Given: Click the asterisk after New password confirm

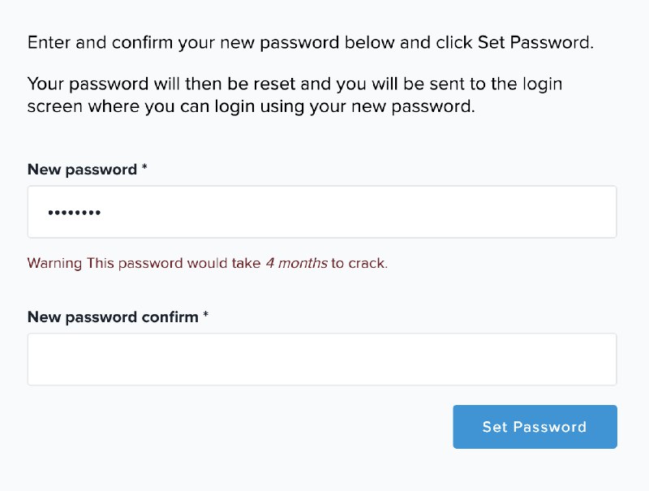Looking at the screenshot, I should click(x=206, y=317).
